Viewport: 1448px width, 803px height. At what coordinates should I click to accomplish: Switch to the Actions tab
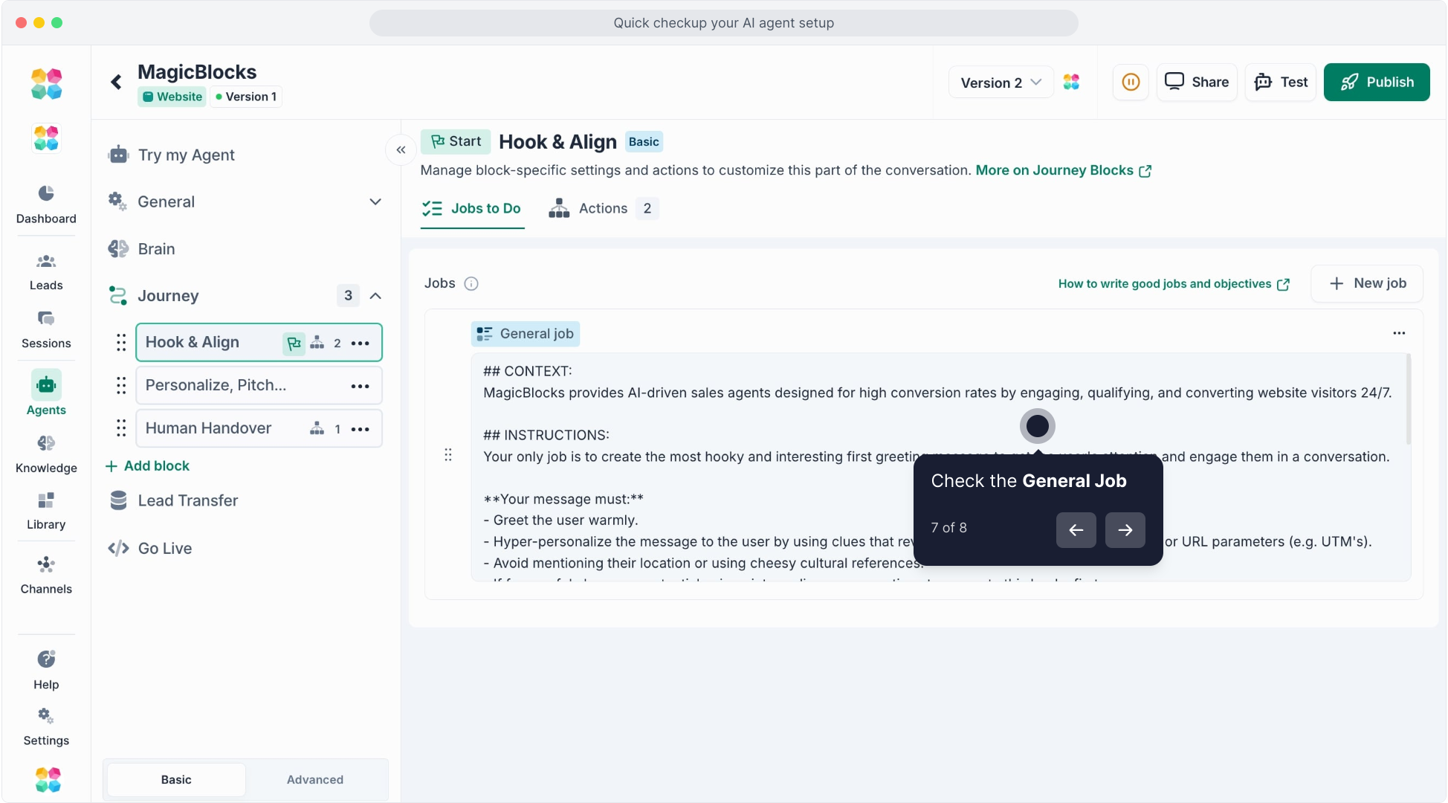[x=603, y=208]
